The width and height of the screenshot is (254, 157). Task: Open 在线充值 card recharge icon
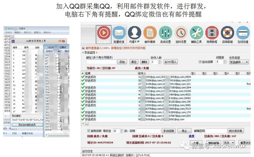coord(243,33)
